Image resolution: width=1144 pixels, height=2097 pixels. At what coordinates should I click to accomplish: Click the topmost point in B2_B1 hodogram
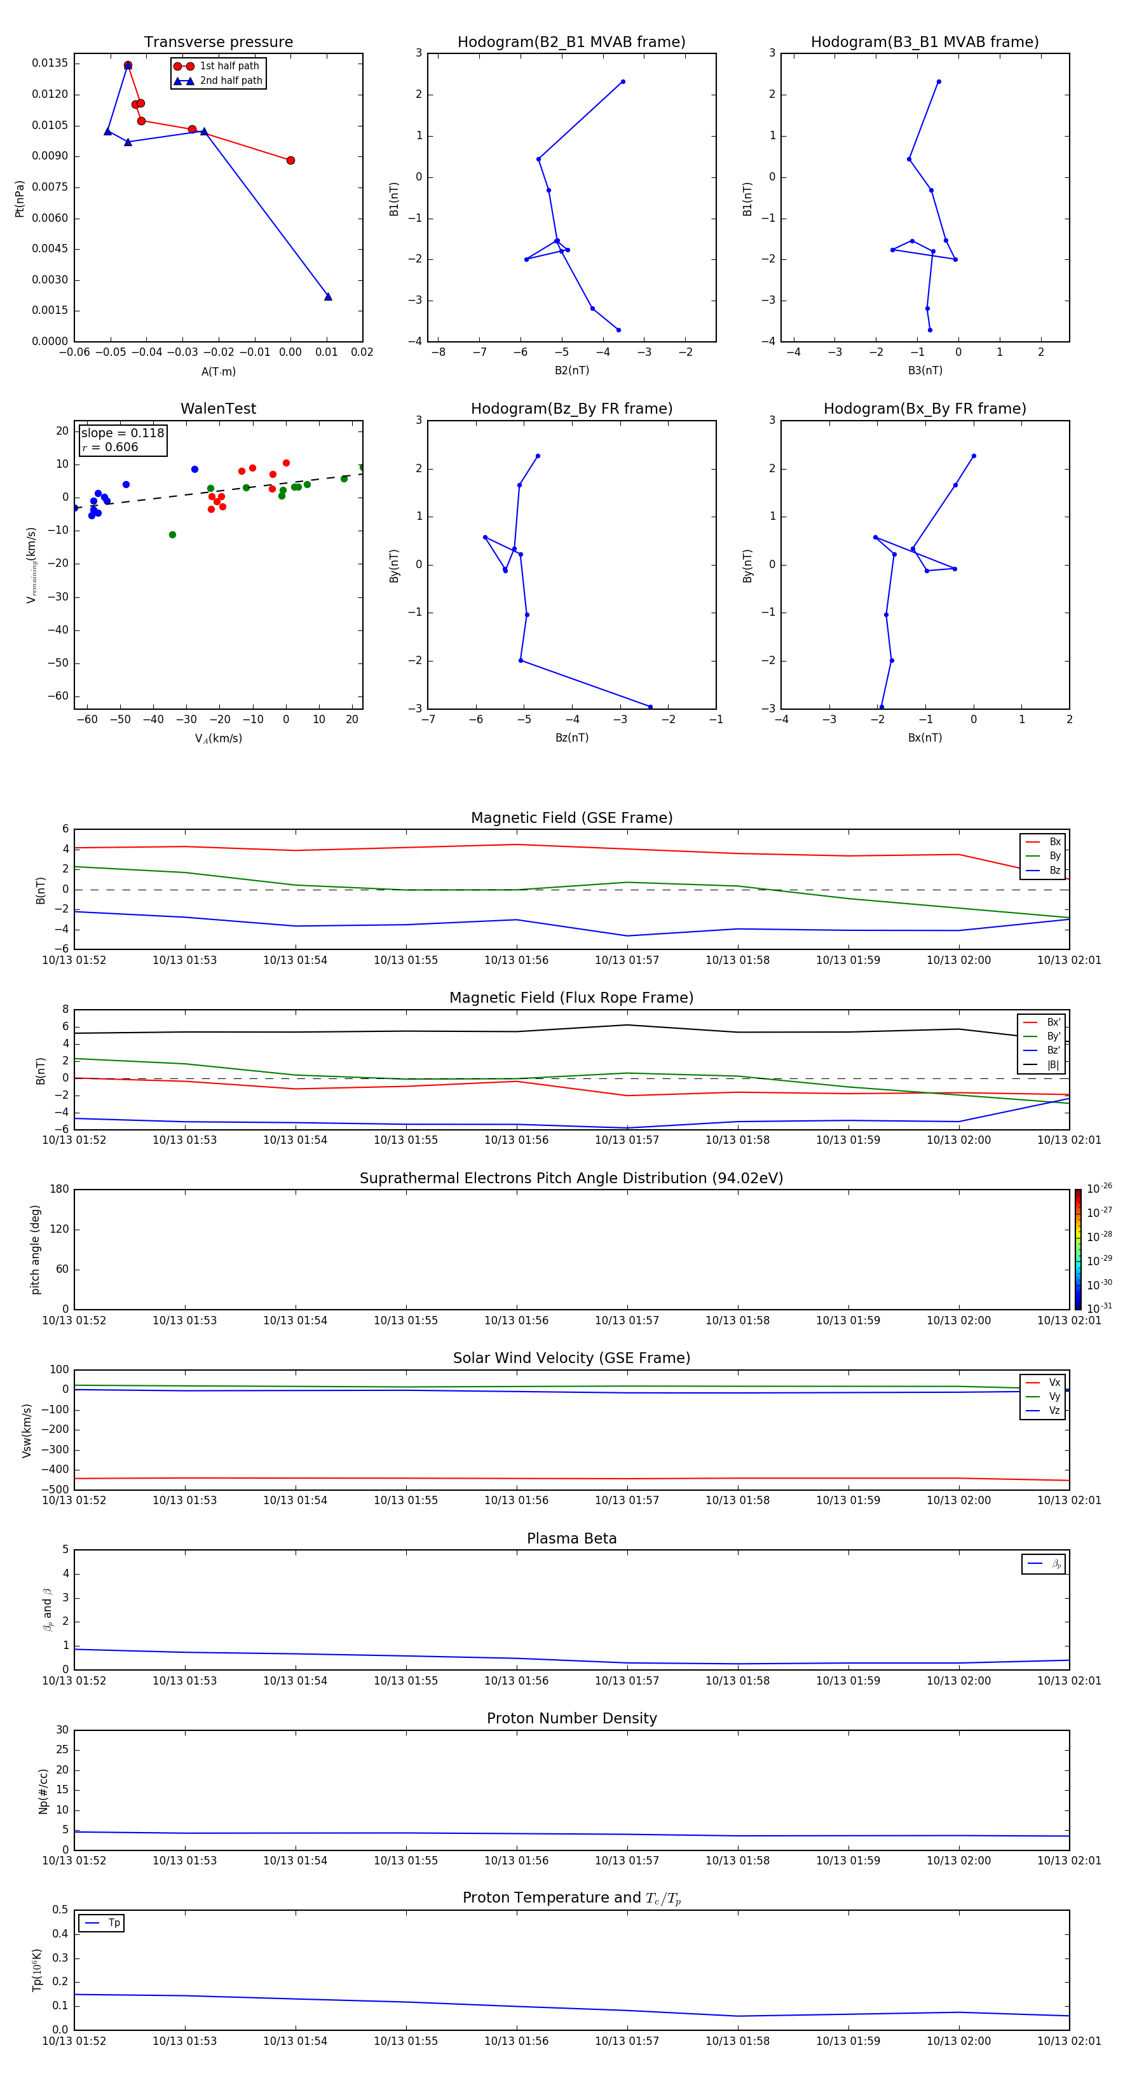point(623,81)
